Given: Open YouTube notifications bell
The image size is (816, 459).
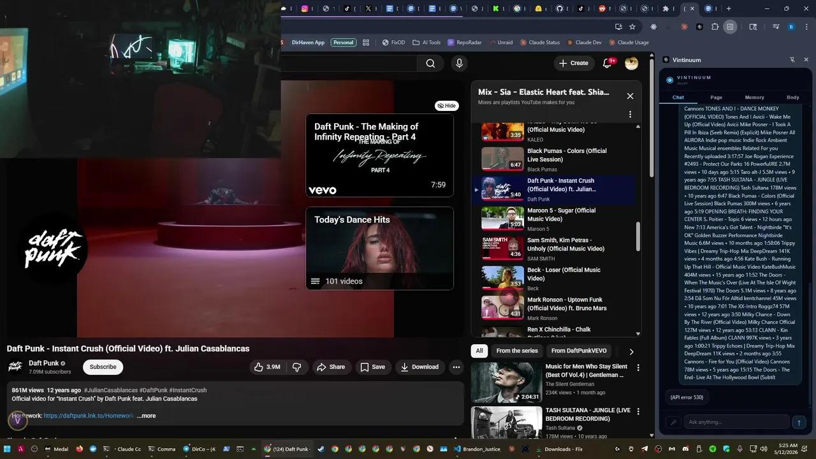Looking at the screenshot, I should tap(608, 63).
